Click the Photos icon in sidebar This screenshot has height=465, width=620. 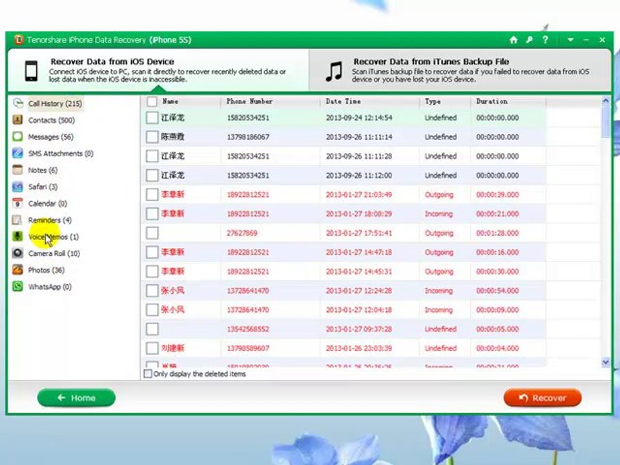point(17,270)
